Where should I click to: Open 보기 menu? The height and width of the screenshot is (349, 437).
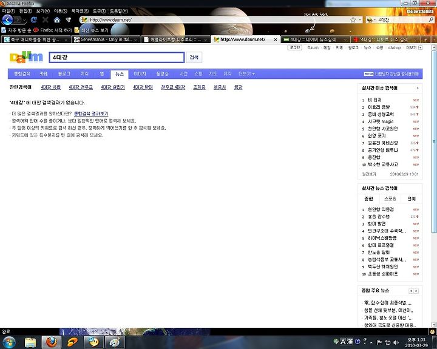tap(43, 11)
